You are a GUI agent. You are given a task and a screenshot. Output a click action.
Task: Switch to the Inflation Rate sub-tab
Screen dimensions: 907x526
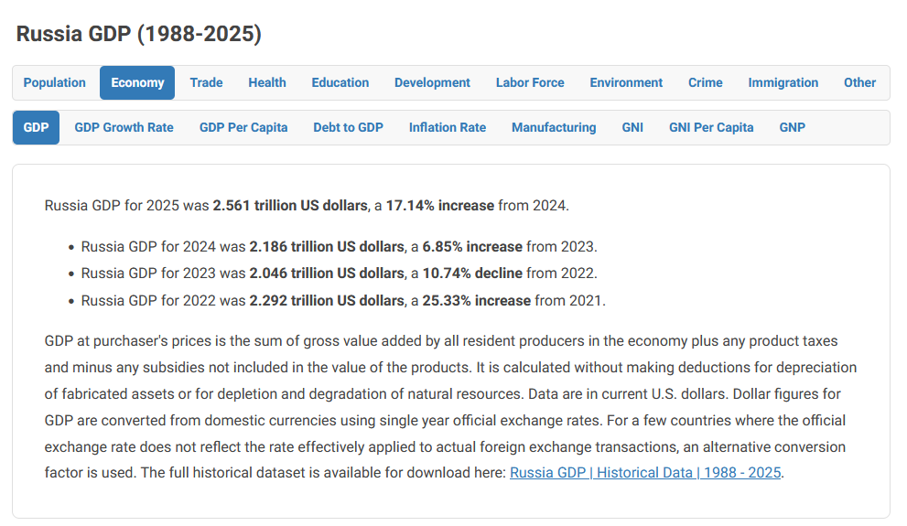pos(448,127)
